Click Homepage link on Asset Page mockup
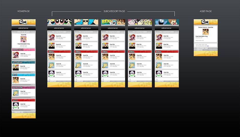The image size is (240, 137). (199, 50)
